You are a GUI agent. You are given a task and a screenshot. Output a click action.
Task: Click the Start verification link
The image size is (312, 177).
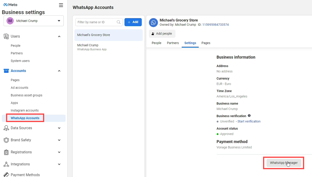[x=249, y=121]
